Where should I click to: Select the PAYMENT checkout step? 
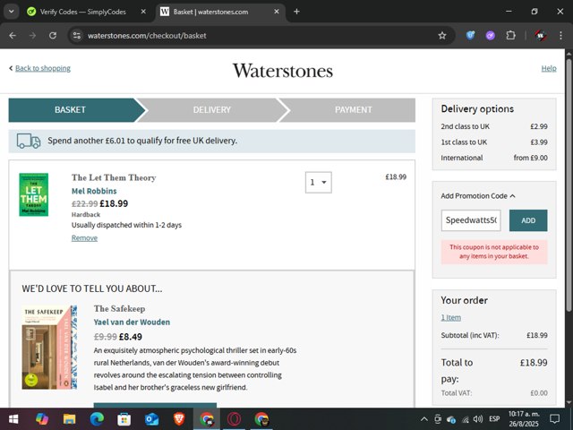click(353, 109)
